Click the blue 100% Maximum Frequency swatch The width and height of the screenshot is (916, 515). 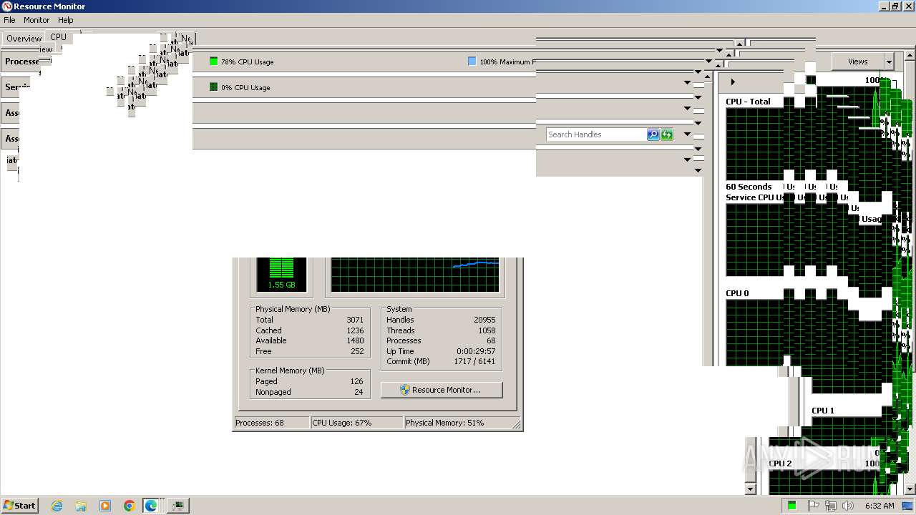click(x=472, y=62)
